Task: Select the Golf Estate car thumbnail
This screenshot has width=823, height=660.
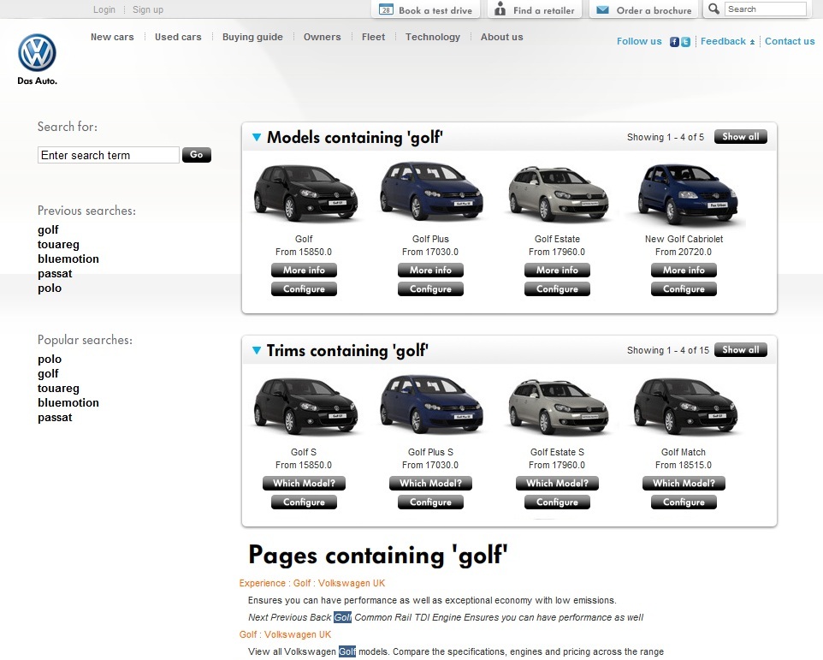Action: [x=557, y=193]
